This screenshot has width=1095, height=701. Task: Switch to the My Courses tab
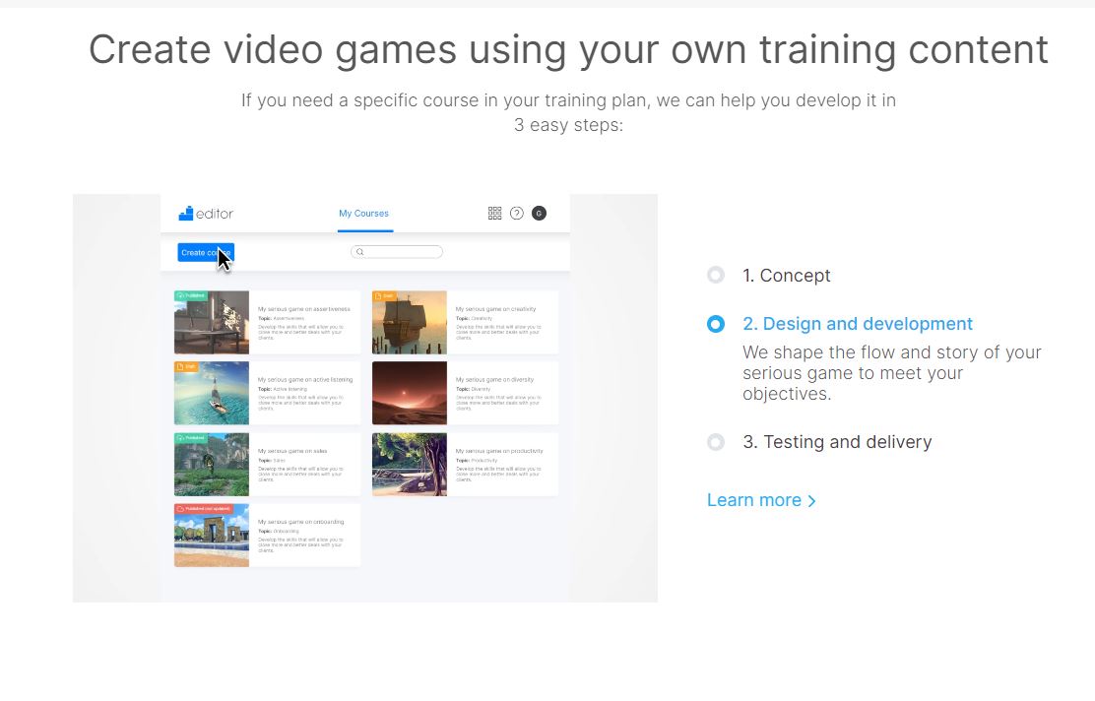[364, 213]
